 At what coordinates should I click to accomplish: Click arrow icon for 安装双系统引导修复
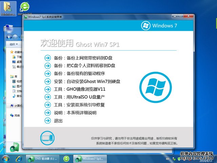point(47,105)
